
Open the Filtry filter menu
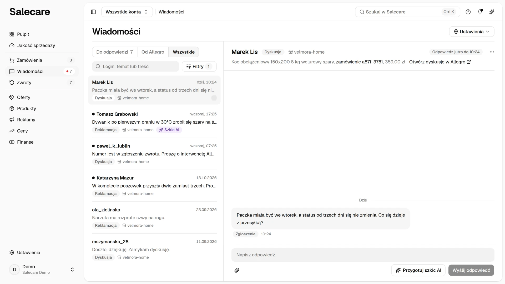199,67
